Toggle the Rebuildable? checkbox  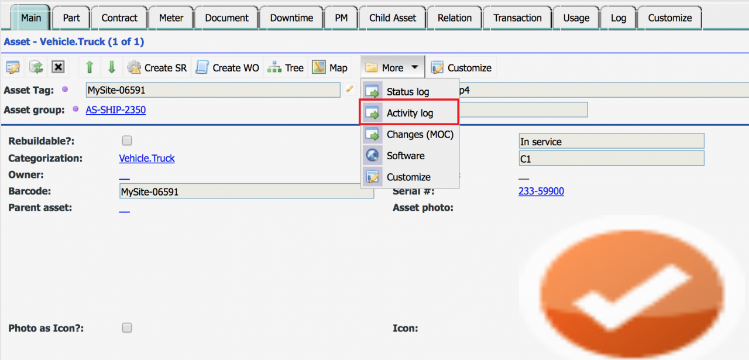pyautogui.click(x=127, y=140)
